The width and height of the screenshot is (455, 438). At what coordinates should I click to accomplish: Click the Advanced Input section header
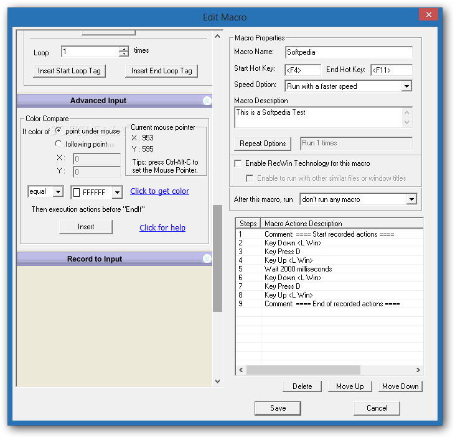[115, 101]
